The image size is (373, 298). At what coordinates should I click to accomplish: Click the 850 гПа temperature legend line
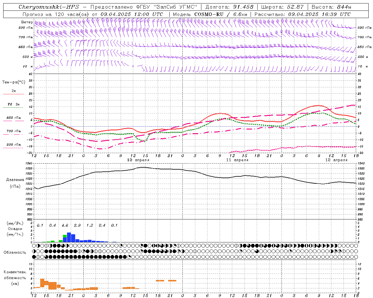click(13, 121)
